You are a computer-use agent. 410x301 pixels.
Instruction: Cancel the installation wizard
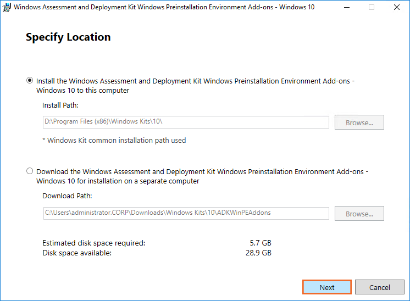pos(379,287)
